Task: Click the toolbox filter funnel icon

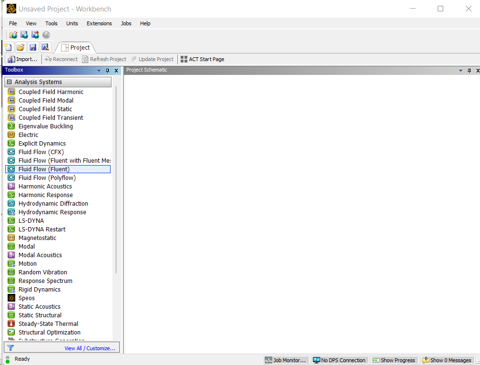Action: click(10, 348)
